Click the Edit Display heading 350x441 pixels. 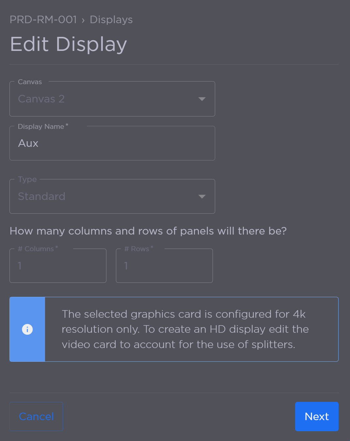69,44
